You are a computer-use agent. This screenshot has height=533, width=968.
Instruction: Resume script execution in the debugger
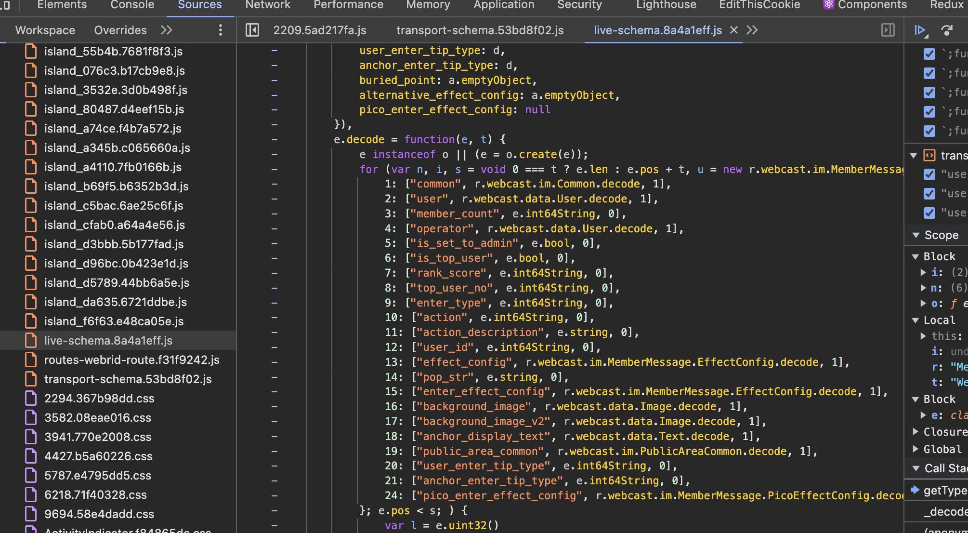[920, 30]
